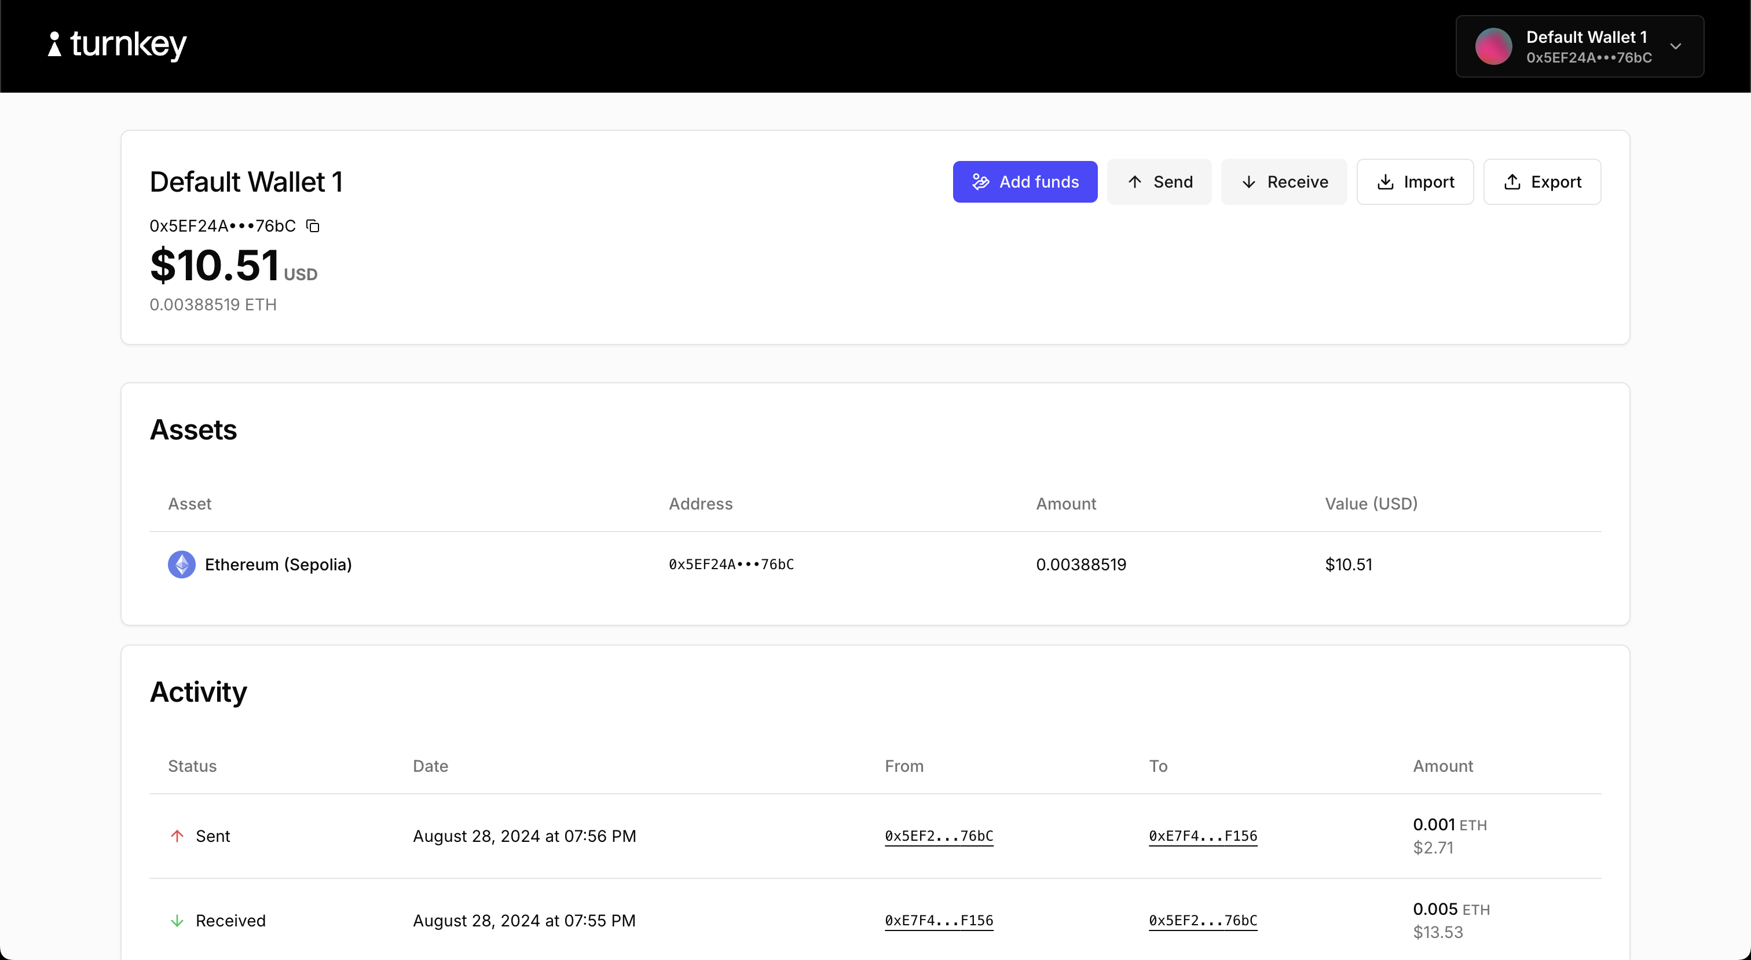The height and width of the screenshot is (960, 1751).
Task: Click the Import download icon
Action: coord(1385,182)
